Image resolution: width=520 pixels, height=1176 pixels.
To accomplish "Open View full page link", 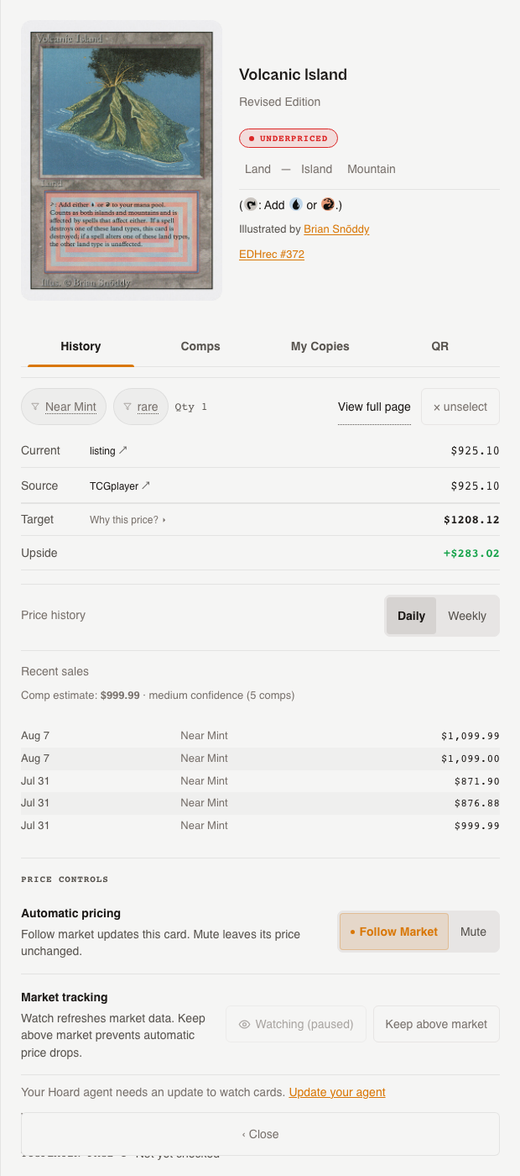I will (374, 407).
